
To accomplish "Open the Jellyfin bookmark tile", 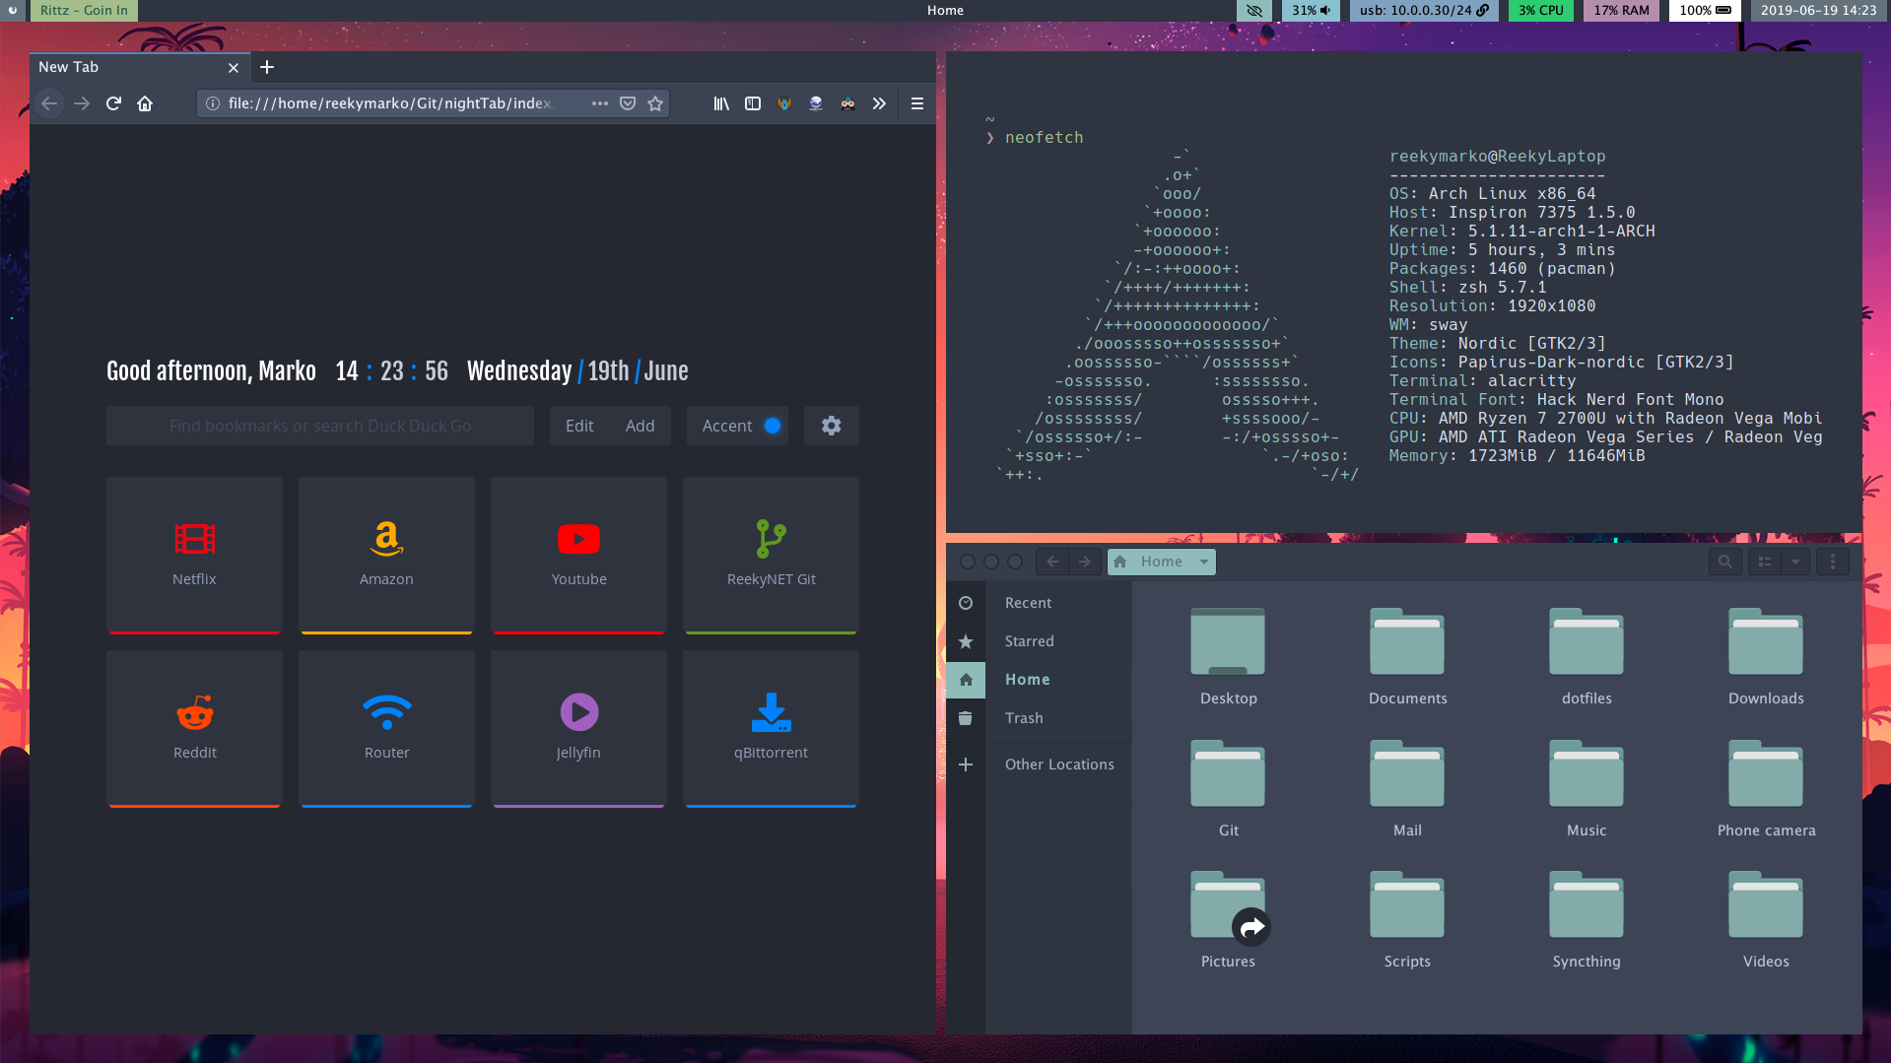I will coord(578,729).
